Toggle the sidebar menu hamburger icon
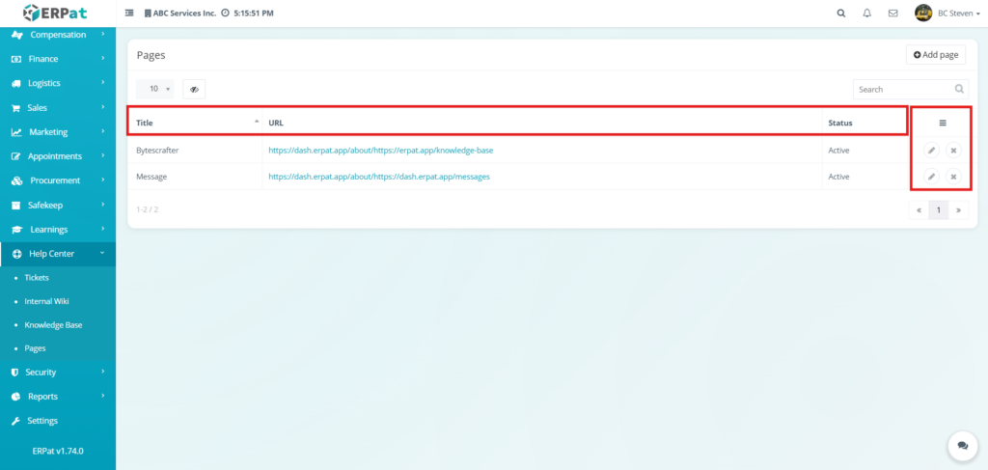Viewport: 988px width, 470px height. (x=129, y=14)
